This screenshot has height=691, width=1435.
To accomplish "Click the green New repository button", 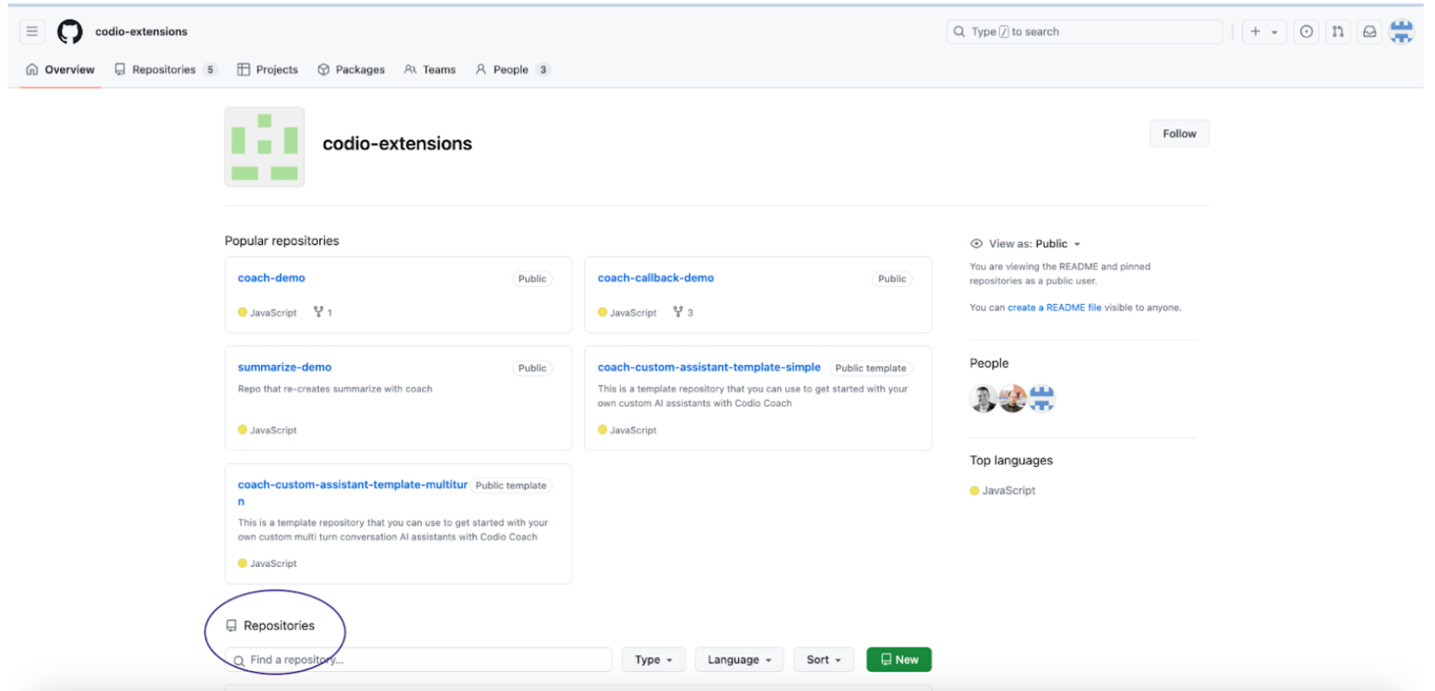I will point(899,660).
